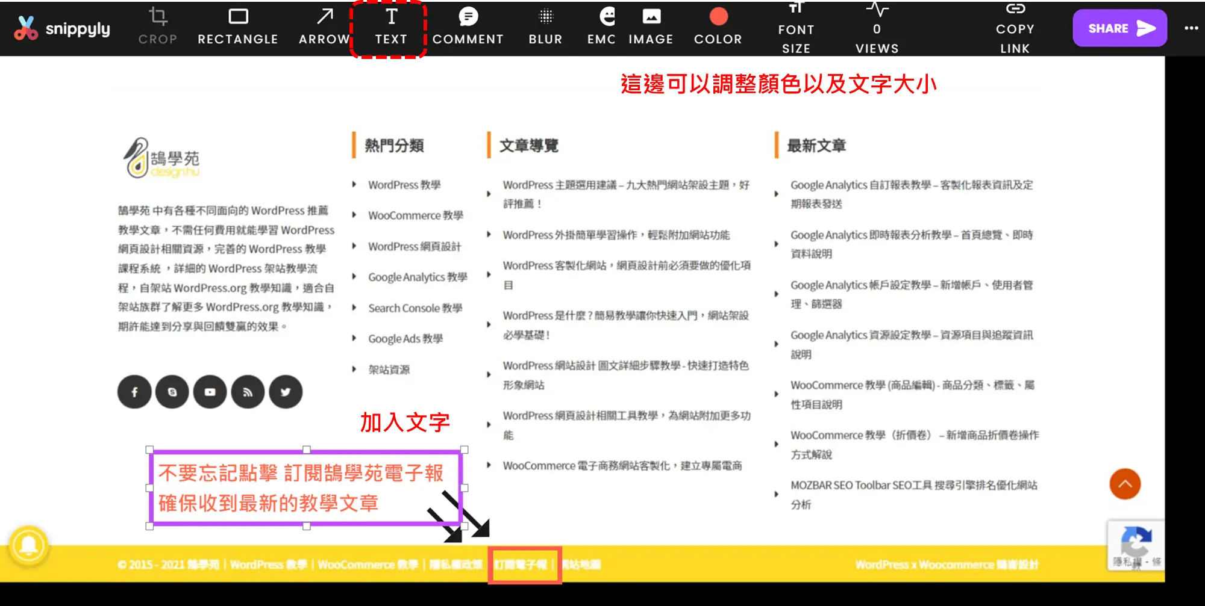Click the purple Share button
This screenshot has width=1205, height=606.
1119,28
